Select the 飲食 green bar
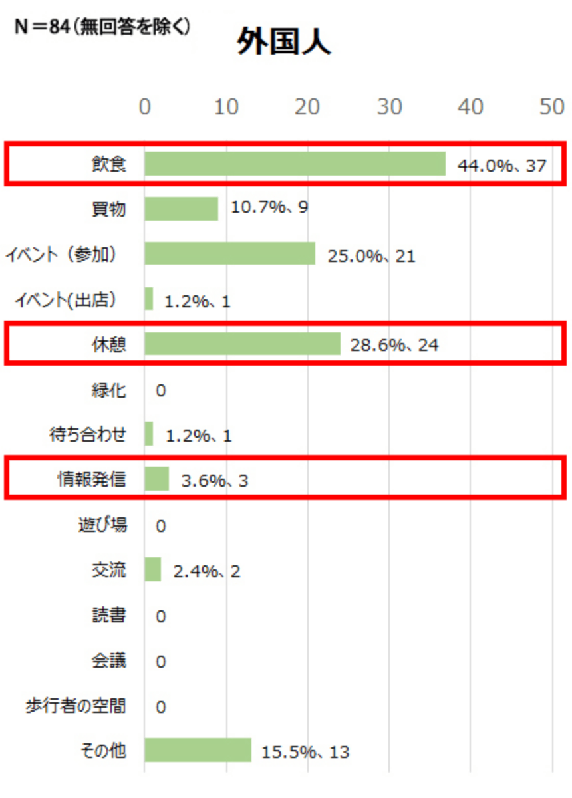 295,164
